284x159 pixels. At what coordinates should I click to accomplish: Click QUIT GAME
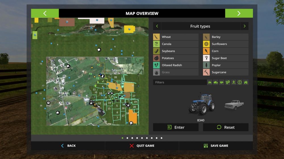142,146
